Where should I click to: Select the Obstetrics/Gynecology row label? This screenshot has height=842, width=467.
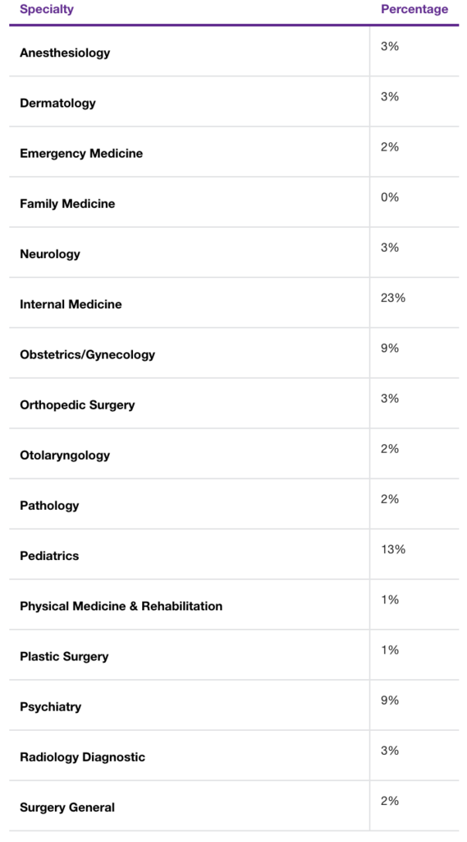pyautogui.click(x=87, y=354)
